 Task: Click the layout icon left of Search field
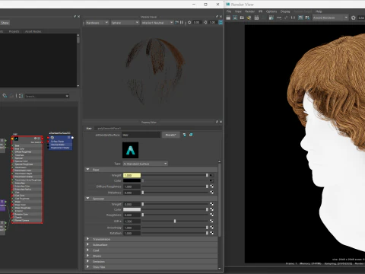click(21, 96)
